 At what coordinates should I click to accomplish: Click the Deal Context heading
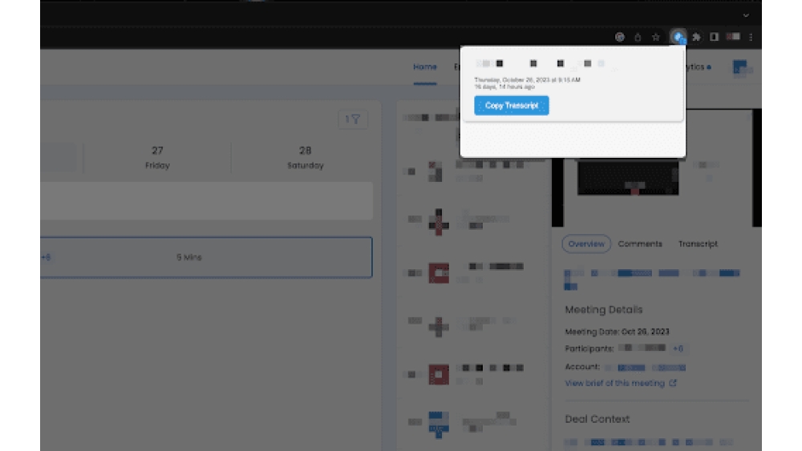(597, 419)
